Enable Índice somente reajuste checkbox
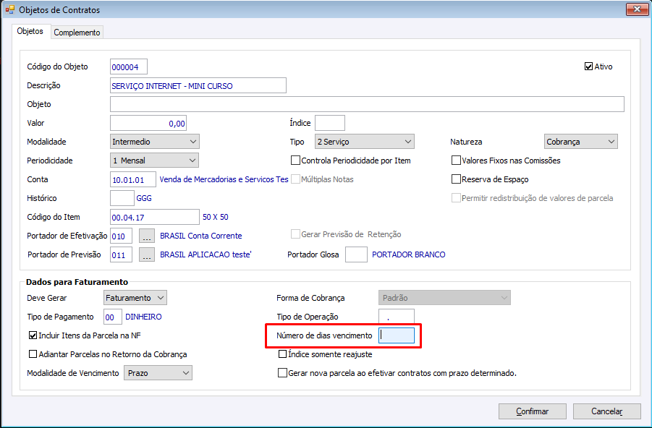 pos(282,354)
